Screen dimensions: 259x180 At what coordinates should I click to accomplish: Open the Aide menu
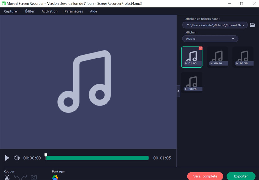94,11
